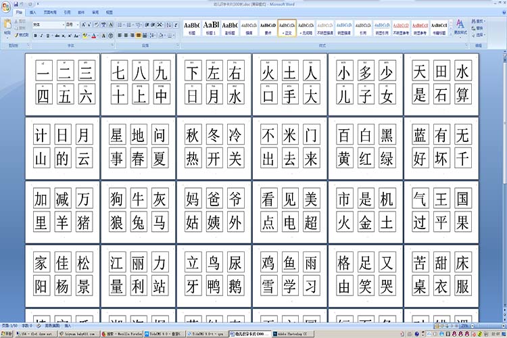Select the Format Painter brush
507x338 pixels.
pyautogui.click(x=22, y=35)
